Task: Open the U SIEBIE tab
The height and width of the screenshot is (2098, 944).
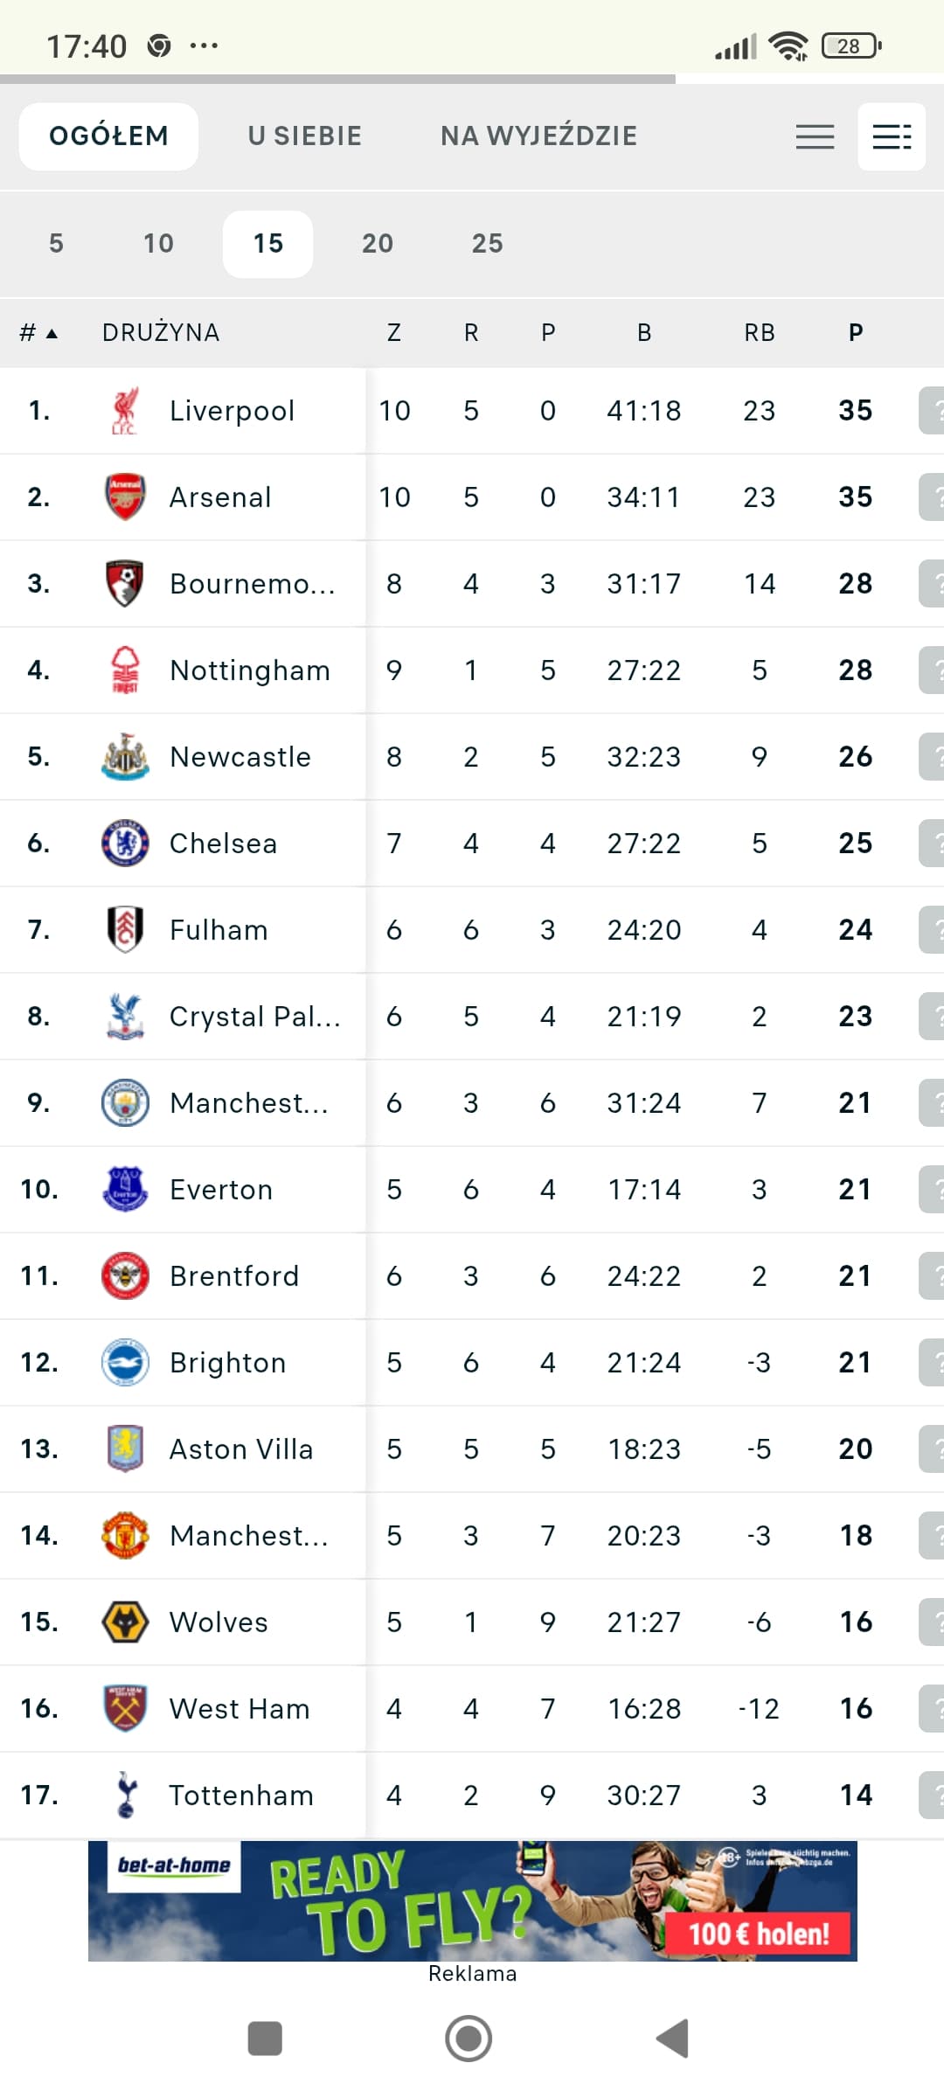Action: 304,136
